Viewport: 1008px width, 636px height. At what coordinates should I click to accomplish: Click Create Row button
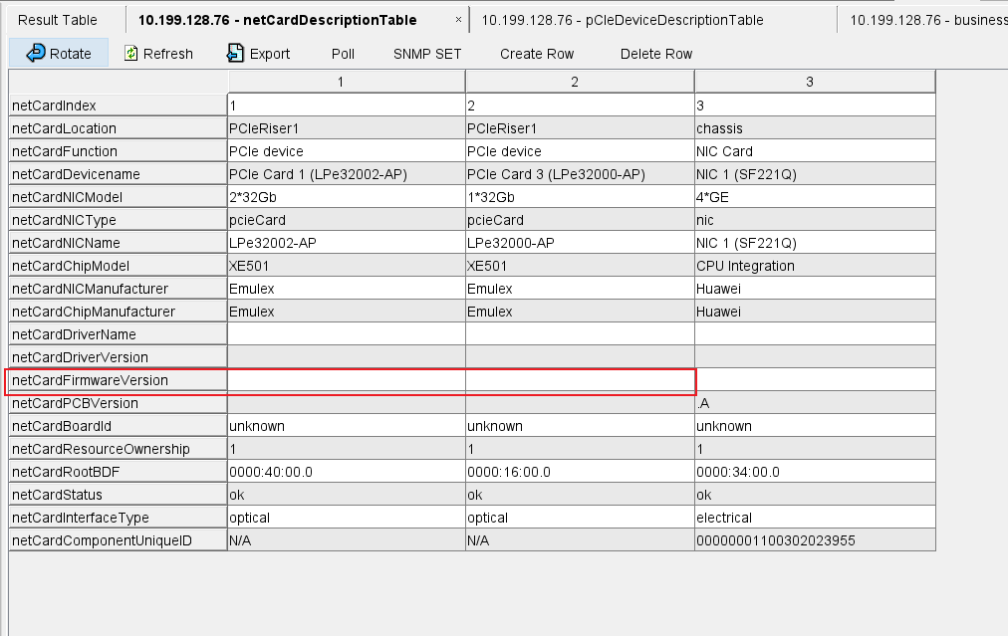click(537, 54)
